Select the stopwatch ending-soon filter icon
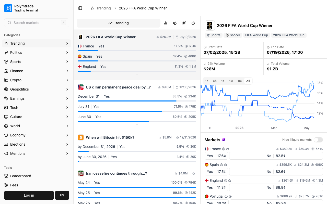This screenshot has width=327, height=204. click(193, 23)
